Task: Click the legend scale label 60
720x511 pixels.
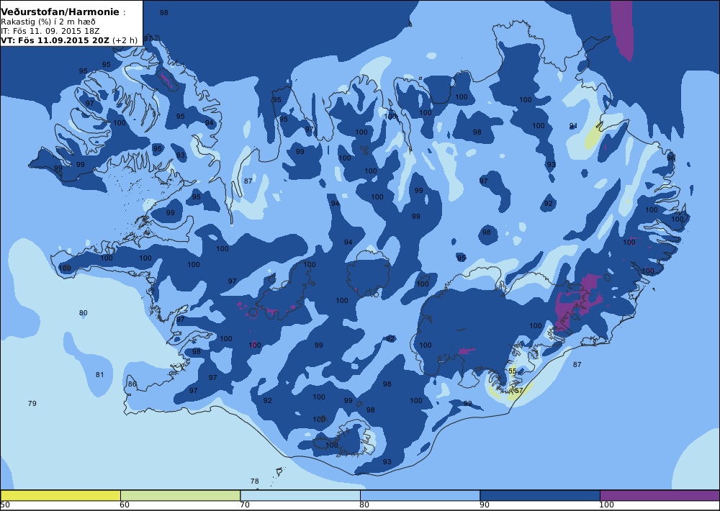Action: [125, 505]
